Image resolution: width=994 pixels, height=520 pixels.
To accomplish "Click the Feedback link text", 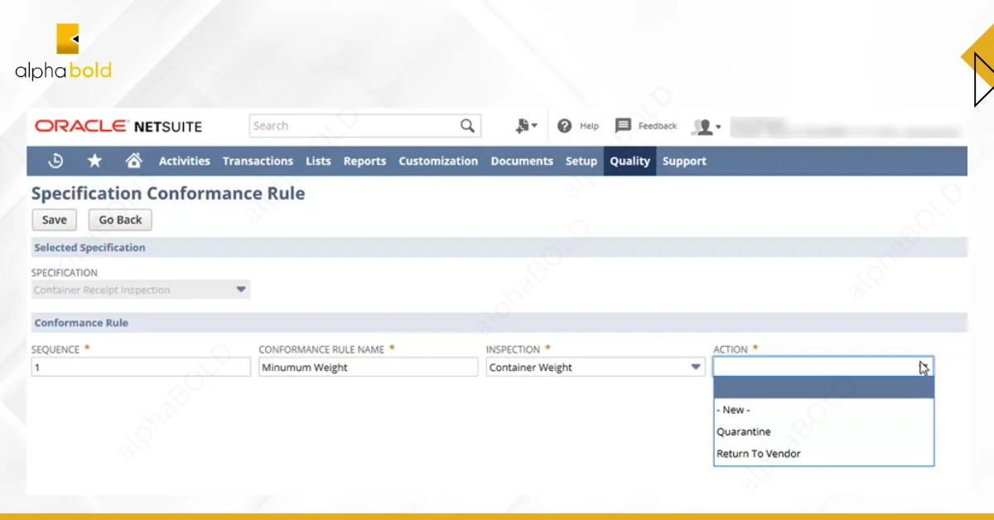I will 658,126.
